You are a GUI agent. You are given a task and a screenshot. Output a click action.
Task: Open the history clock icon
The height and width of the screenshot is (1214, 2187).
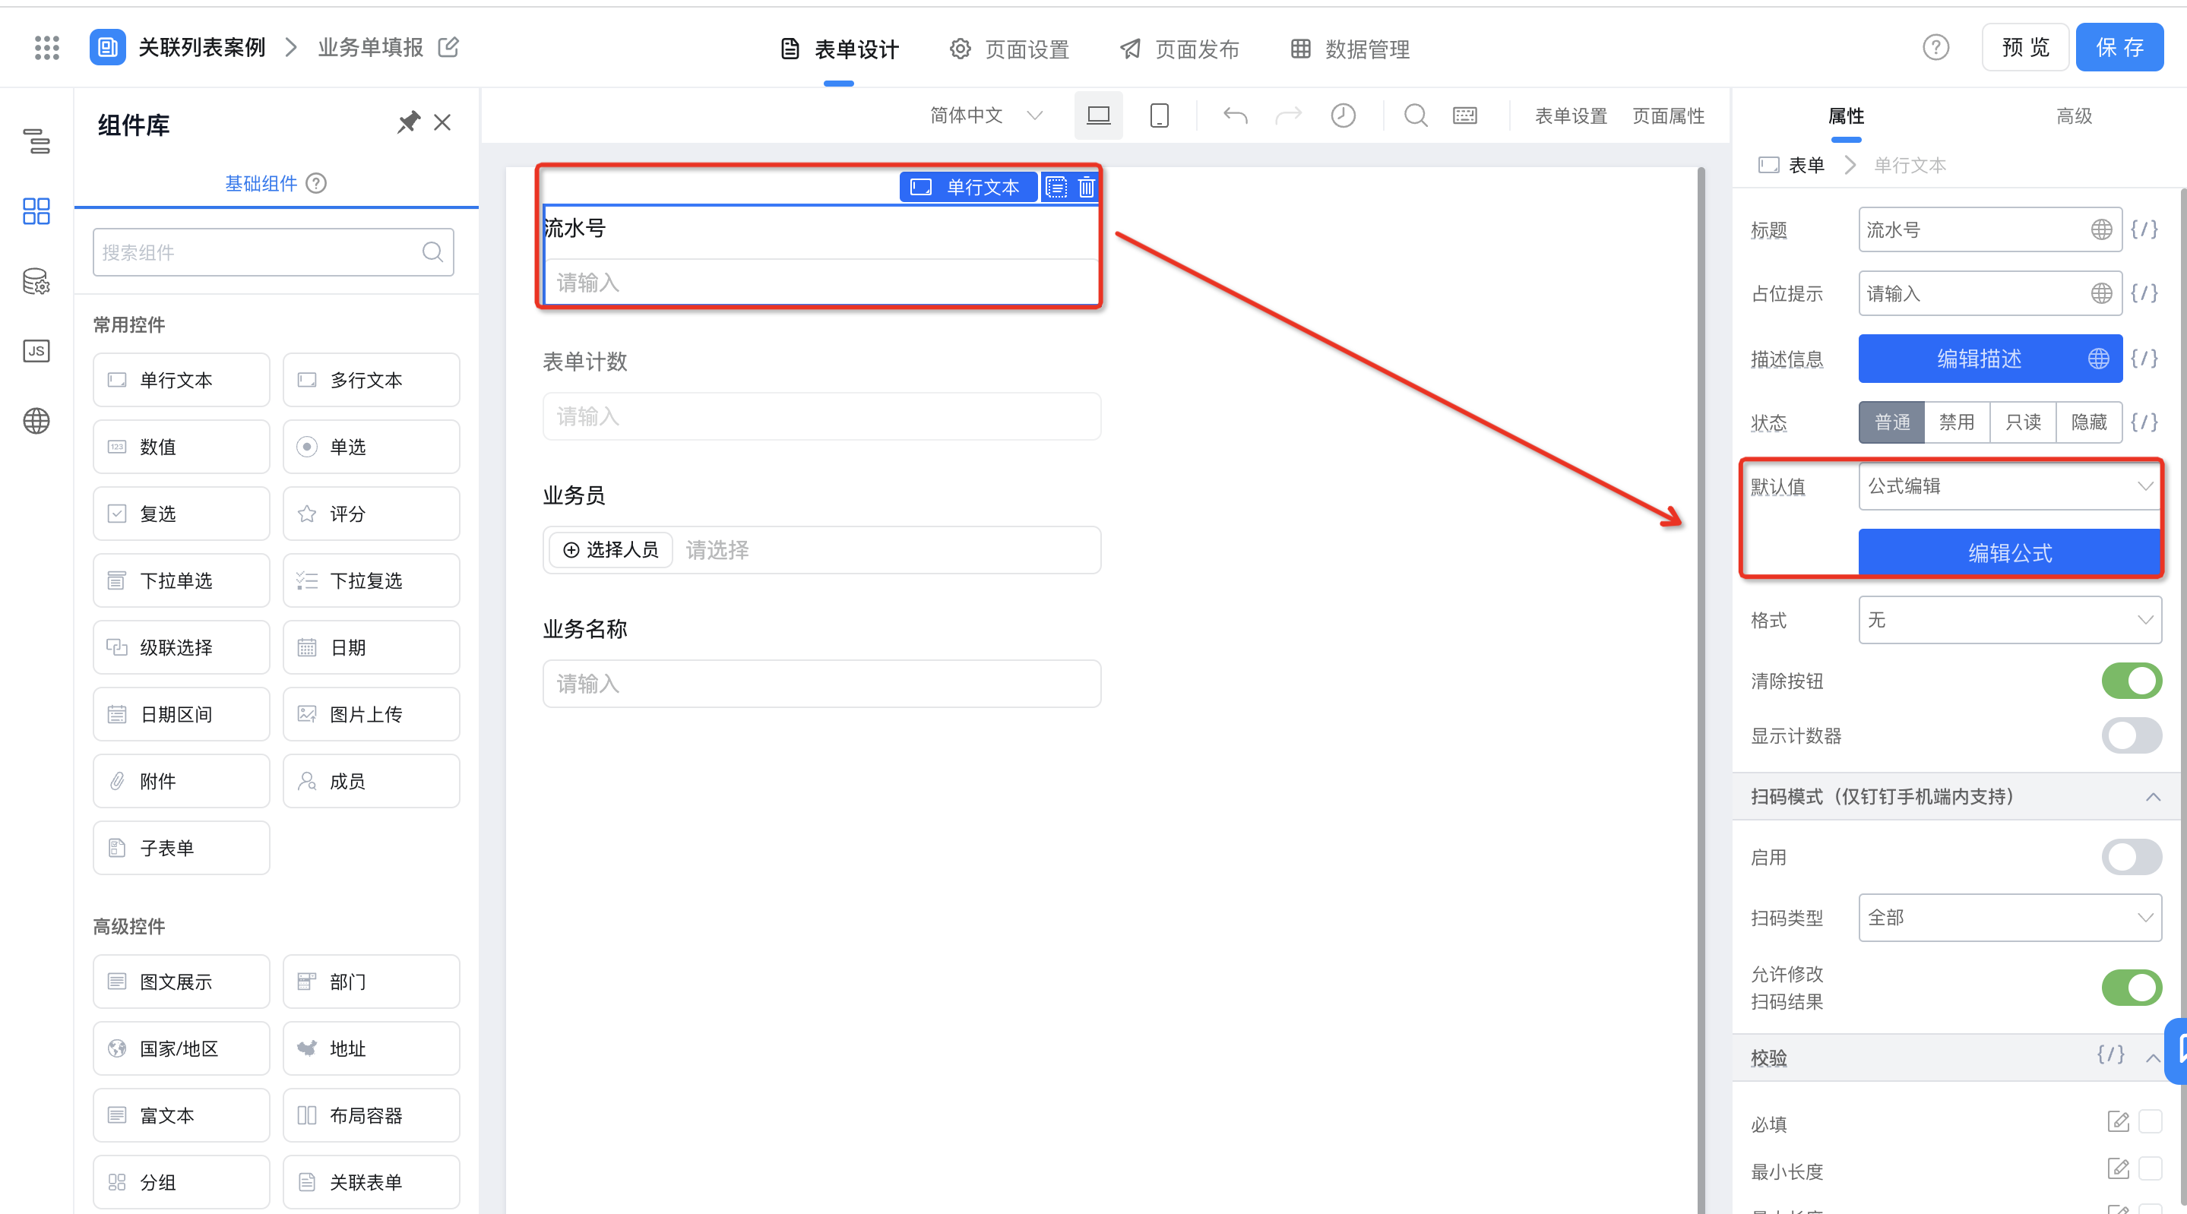[1342, 115]
